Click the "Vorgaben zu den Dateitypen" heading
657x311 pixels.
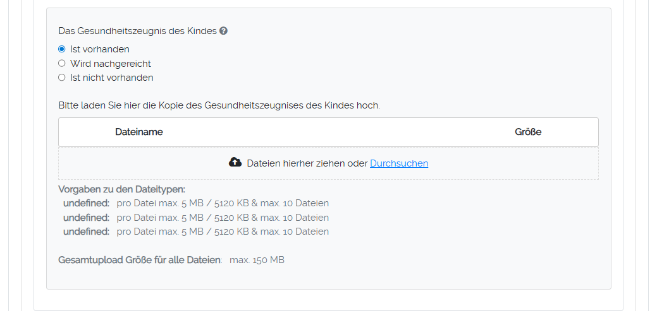click(121, 189)
